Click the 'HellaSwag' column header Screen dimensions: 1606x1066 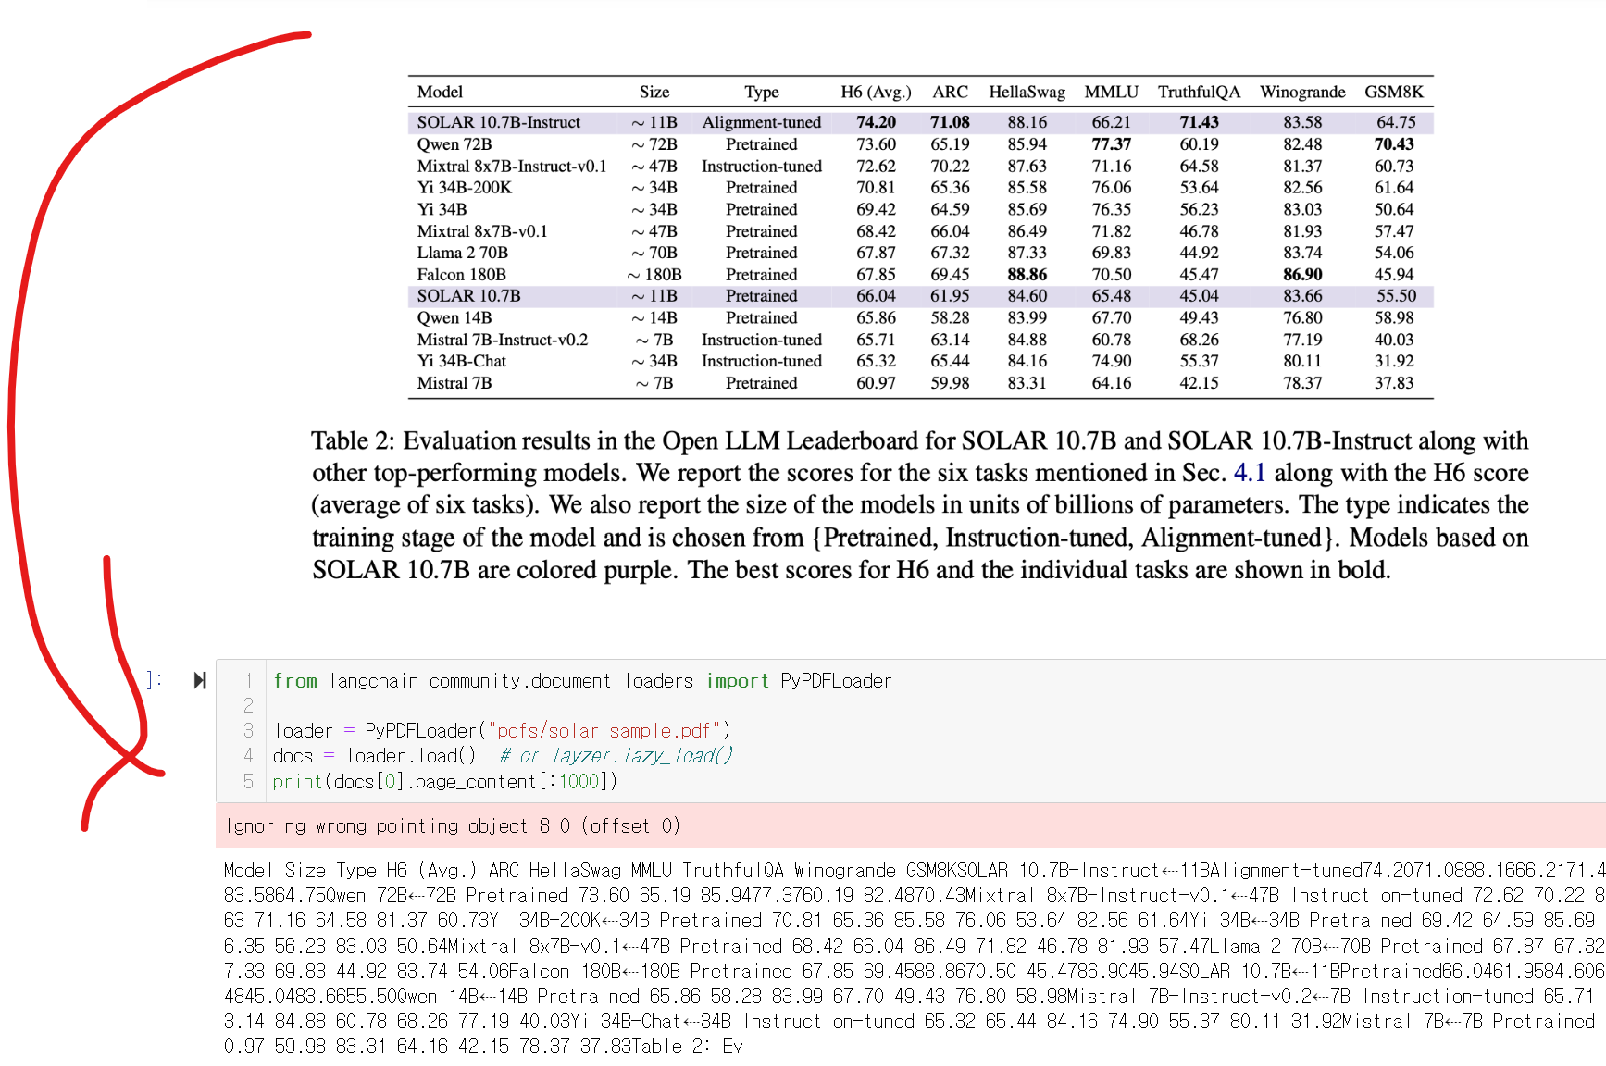point(1027,92)
